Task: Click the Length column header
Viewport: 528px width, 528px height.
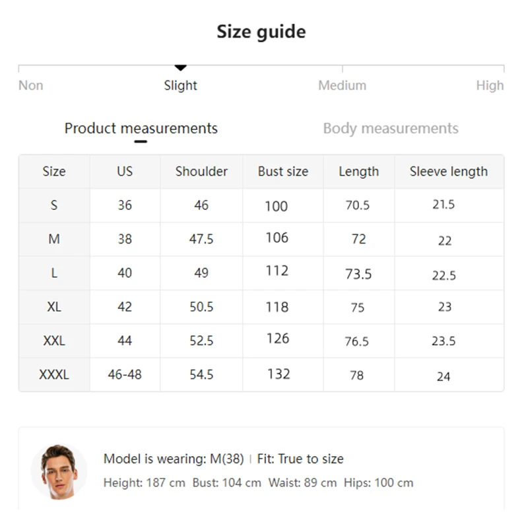Action: [358, 172]
